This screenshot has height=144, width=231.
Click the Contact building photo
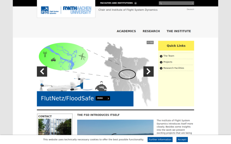[55, 127]
